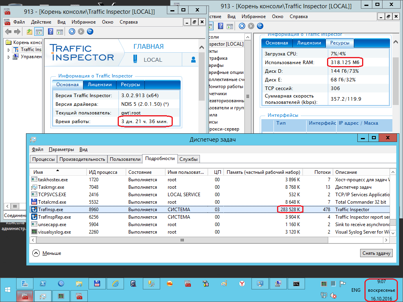The height and width of the screenshot is (302, 403).
Task: Open the Файл menu in ГЛАВНАЯ console window
Action: [19, 22]
